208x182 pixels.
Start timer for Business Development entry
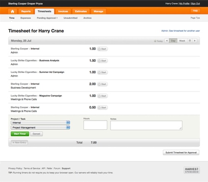click(x=102, y=84)
